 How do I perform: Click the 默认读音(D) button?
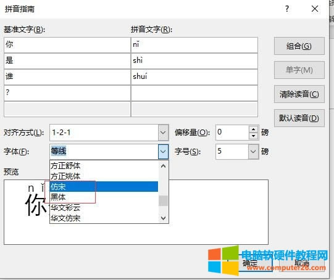(299, 118)
